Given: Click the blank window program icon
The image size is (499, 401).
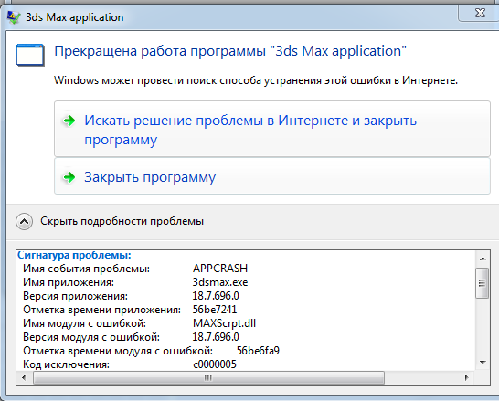Looking at the screenshot, I should coord(30,56).
